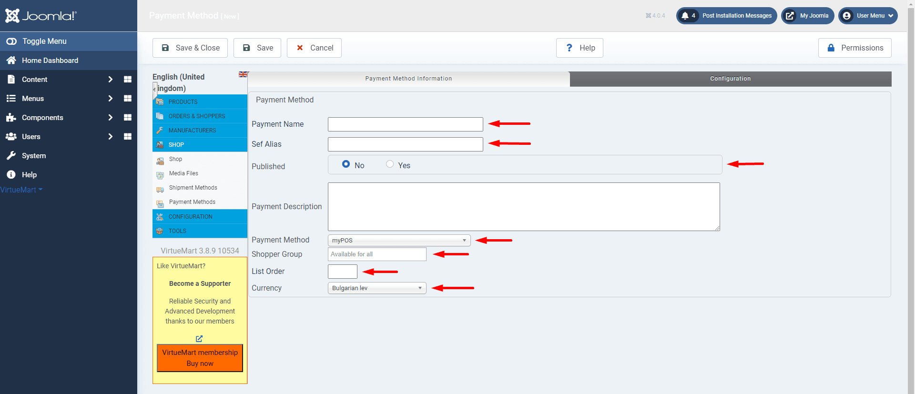915x394 pixels.
Task: Switch to Payment Method Information tab
Action: point(408,79)
